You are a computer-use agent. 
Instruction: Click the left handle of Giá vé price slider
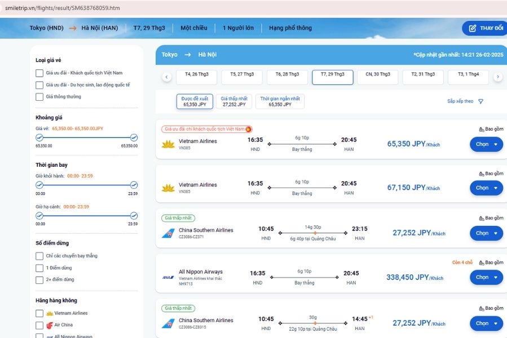(x=39, y=137)
